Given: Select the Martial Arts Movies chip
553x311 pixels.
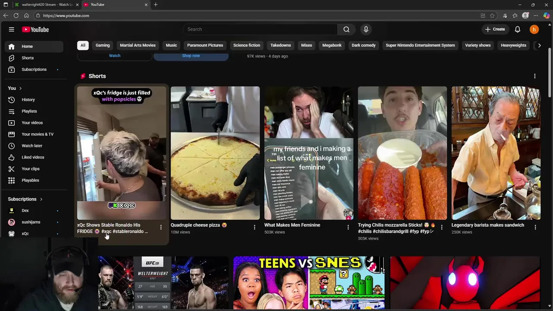Looking at the screenshot, I should [x=138, y=45].
